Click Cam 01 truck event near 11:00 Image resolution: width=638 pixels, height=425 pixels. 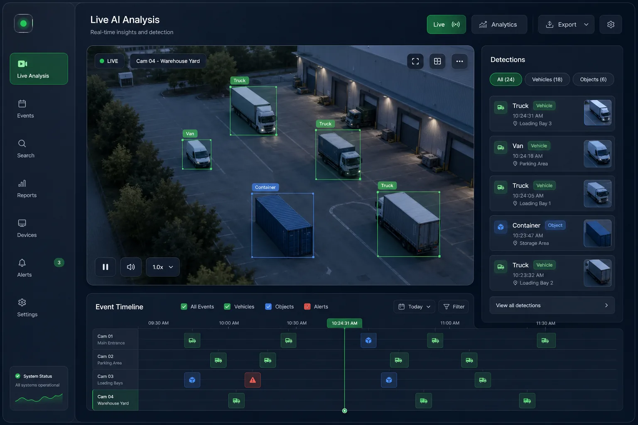pyautogui.click(x=435, y=340)
